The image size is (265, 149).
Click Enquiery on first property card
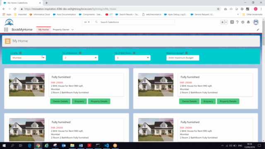tap(79, 101)
